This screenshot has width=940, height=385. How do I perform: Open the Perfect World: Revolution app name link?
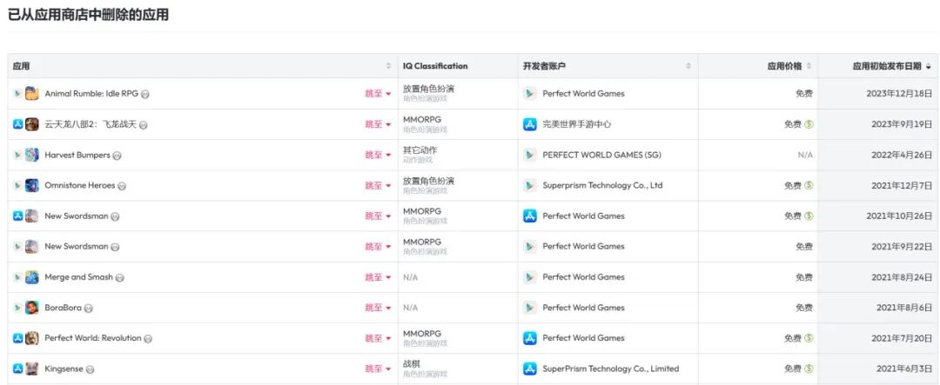pyautogui.click(x=93, y=338)
